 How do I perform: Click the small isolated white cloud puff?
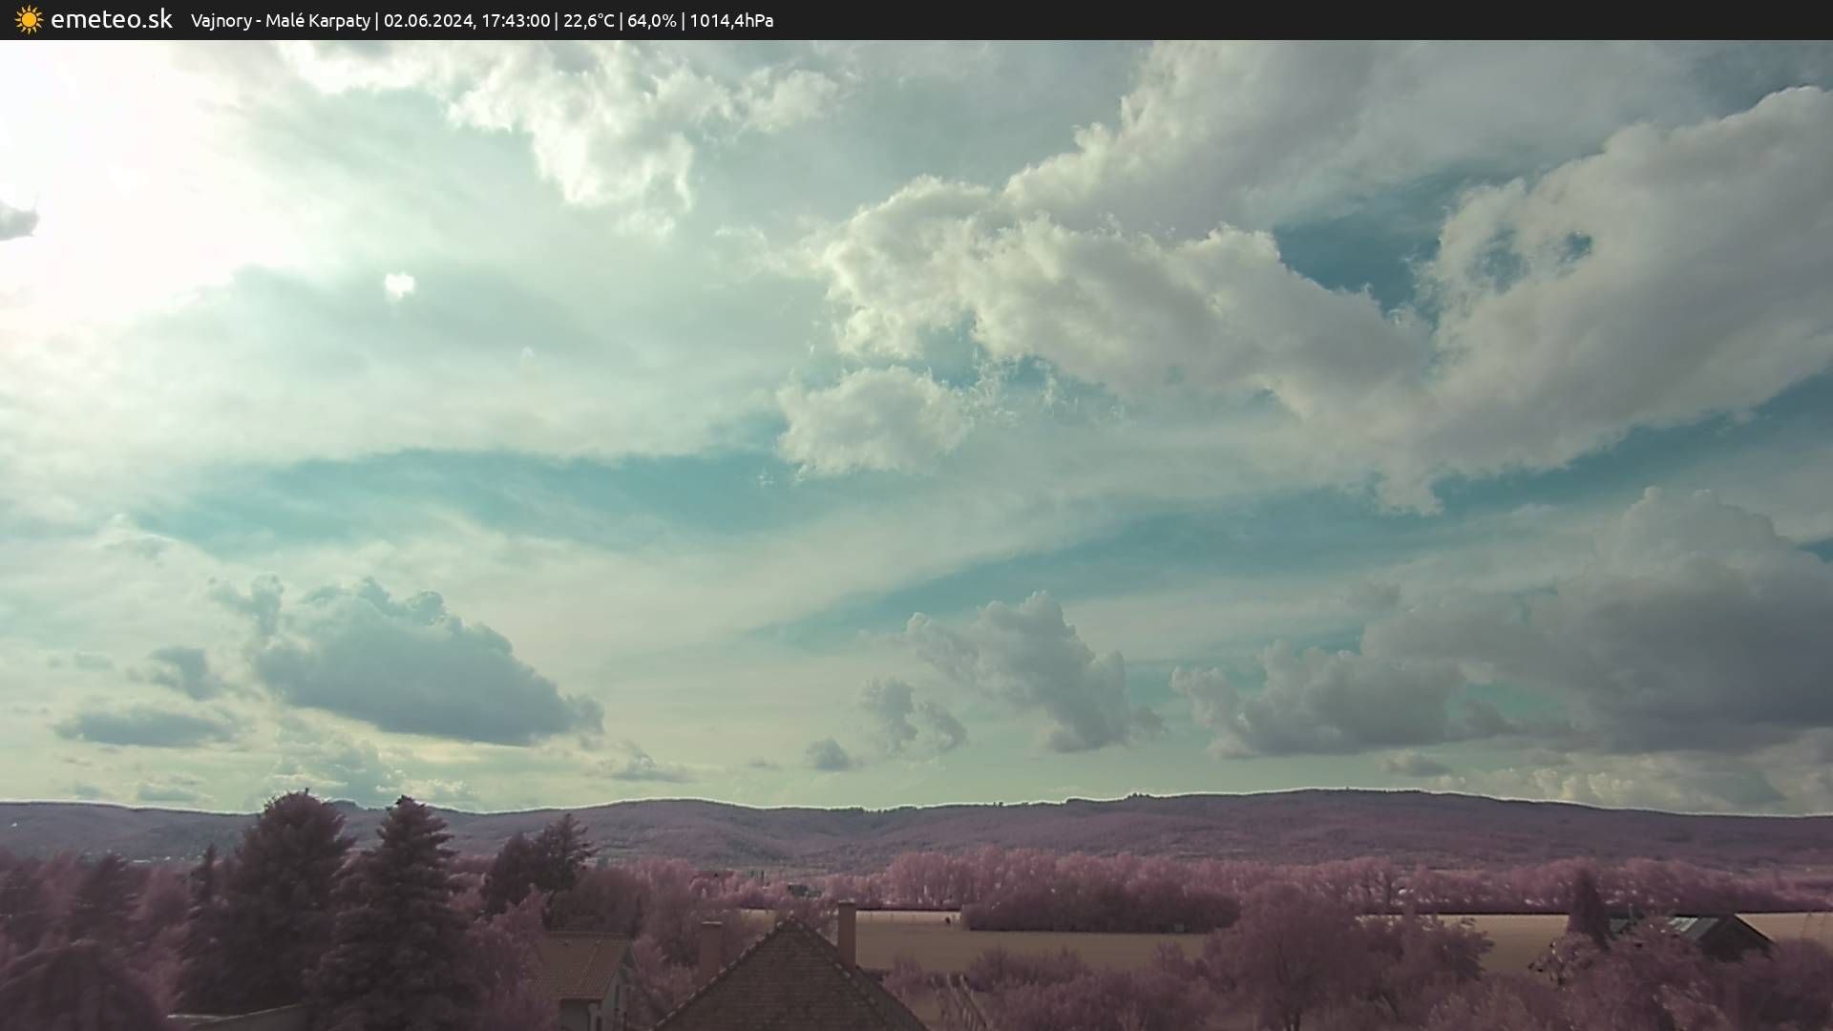coord(399,284)
